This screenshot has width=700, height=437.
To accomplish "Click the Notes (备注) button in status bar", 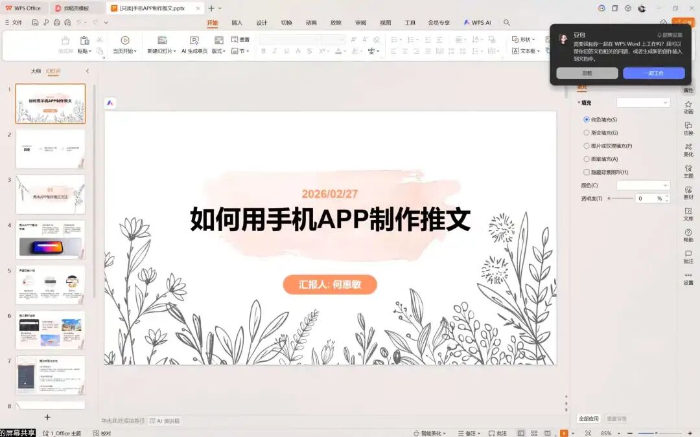I will point(469,433).
